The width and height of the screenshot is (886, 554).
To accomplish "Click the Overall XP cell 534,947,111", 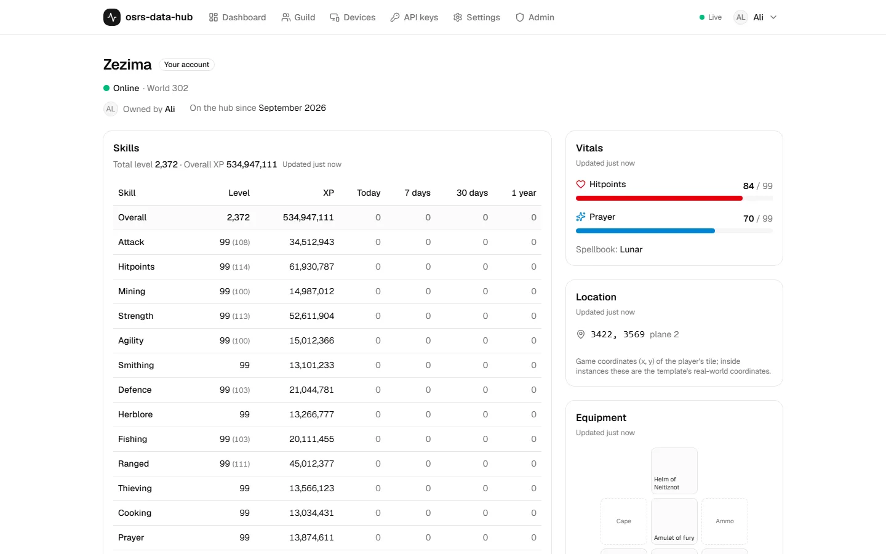I will click(308, 217).
